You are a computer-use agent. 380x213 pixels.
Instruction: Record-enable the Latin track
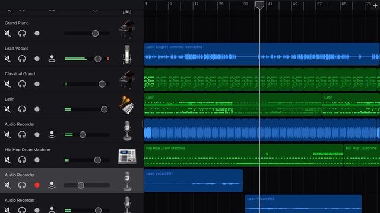pos(37,109)
